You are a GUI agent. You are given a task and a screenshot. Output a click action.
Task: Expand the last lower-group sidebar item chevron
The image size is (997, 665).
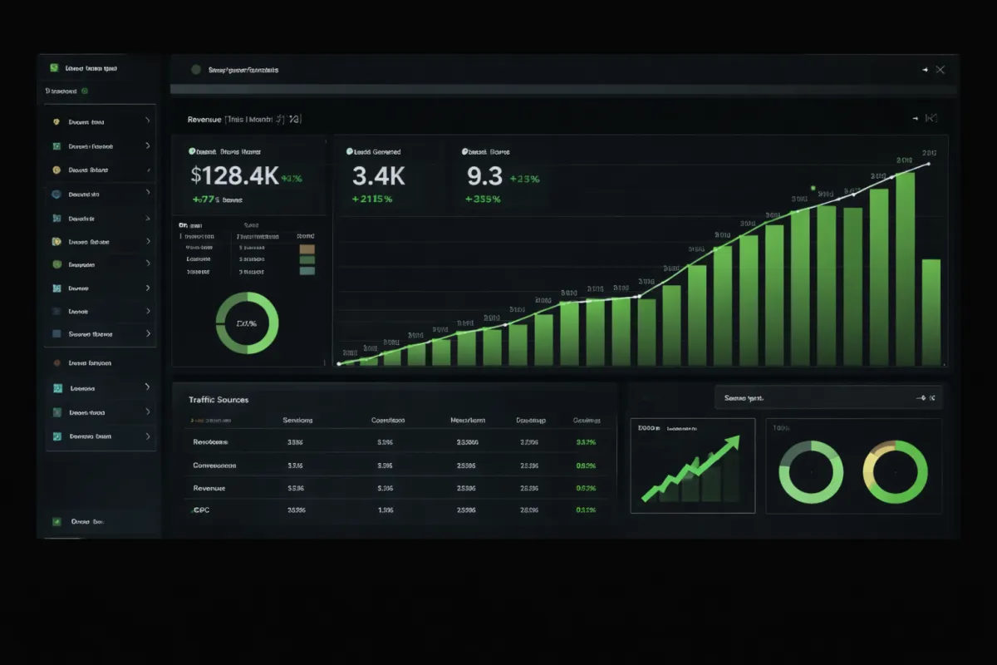(148, 436)
